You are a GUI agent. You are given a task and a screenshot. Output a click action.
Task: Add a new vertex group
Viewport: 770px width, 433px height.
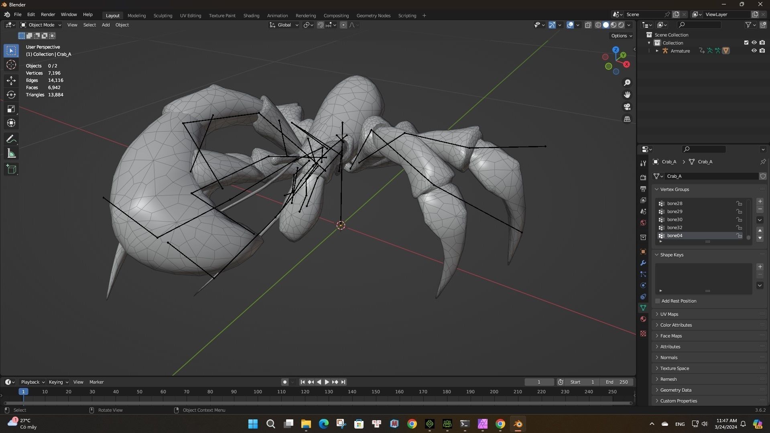pos(760,201)
